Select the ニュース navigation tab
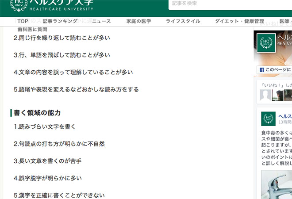This screenshot has height=199, width=292. 101,21
